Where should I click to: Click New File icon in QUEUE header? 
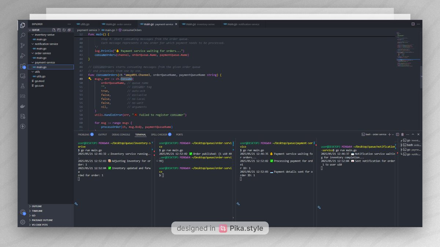tap(54, 30)
